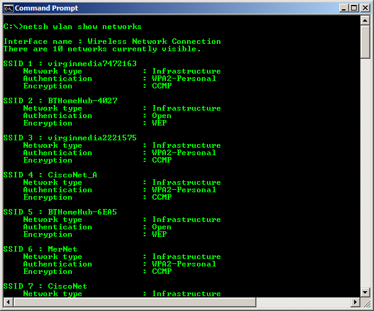Click WPA2-Personal value under virginmedia2221575
This screenshot has width=374, height=311.
pyautogui.click(x=184, y=153)
